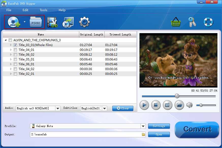222x148 pixels.
Task: Click the Clear button
Action: [123, 108]
